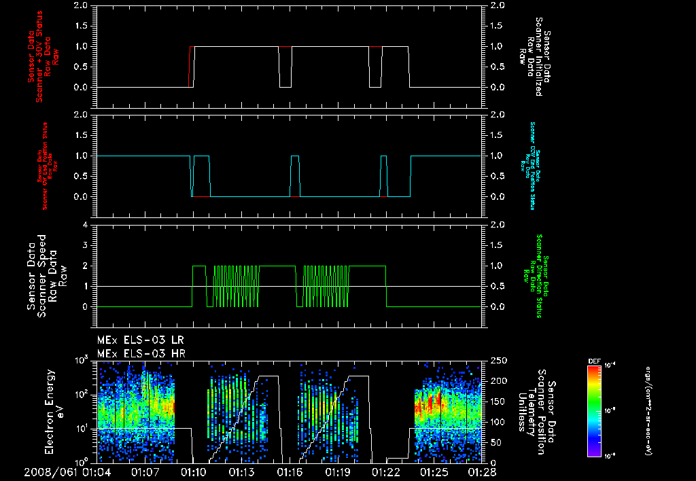
Task: Click the red 'Scanner CW End Position Status' title
Action: (46, 166)
